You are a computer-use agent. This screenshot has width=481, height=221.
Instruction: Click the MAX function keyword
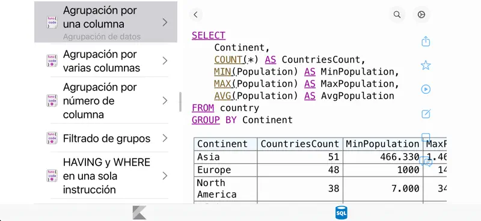point(223,83)
